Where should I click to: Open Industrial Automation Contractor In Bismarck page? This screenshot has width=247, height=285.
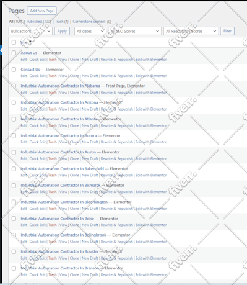pos(61,185)
